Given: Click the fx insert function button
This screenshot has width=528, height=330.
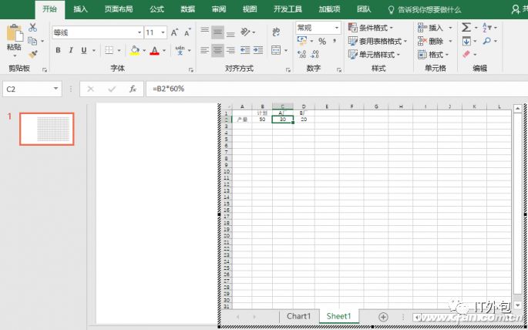Looking at the screenshot, I should click(x=133, y=89).
